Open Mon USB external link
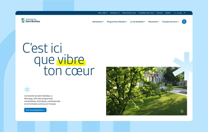Image resolution: width=208 pixels, height=132 pixels. click(103, 13)
